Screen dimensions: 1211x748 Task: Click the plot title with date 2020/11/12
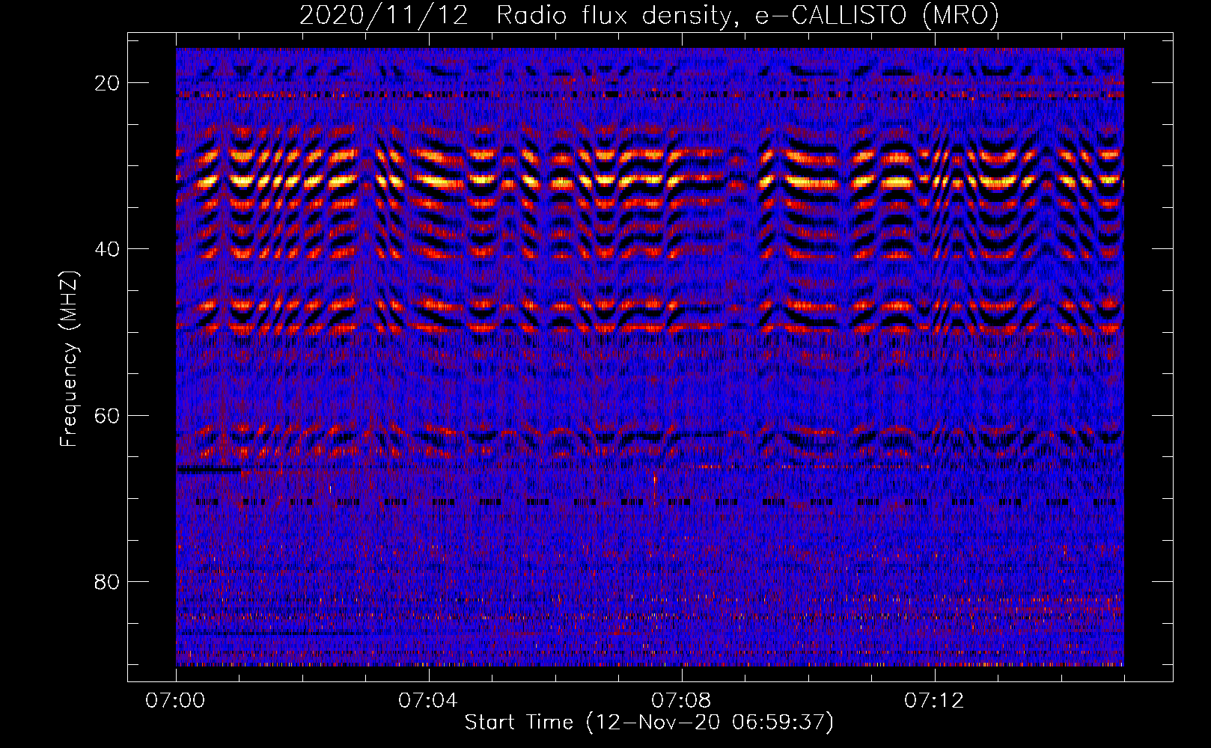pos(649,15)
